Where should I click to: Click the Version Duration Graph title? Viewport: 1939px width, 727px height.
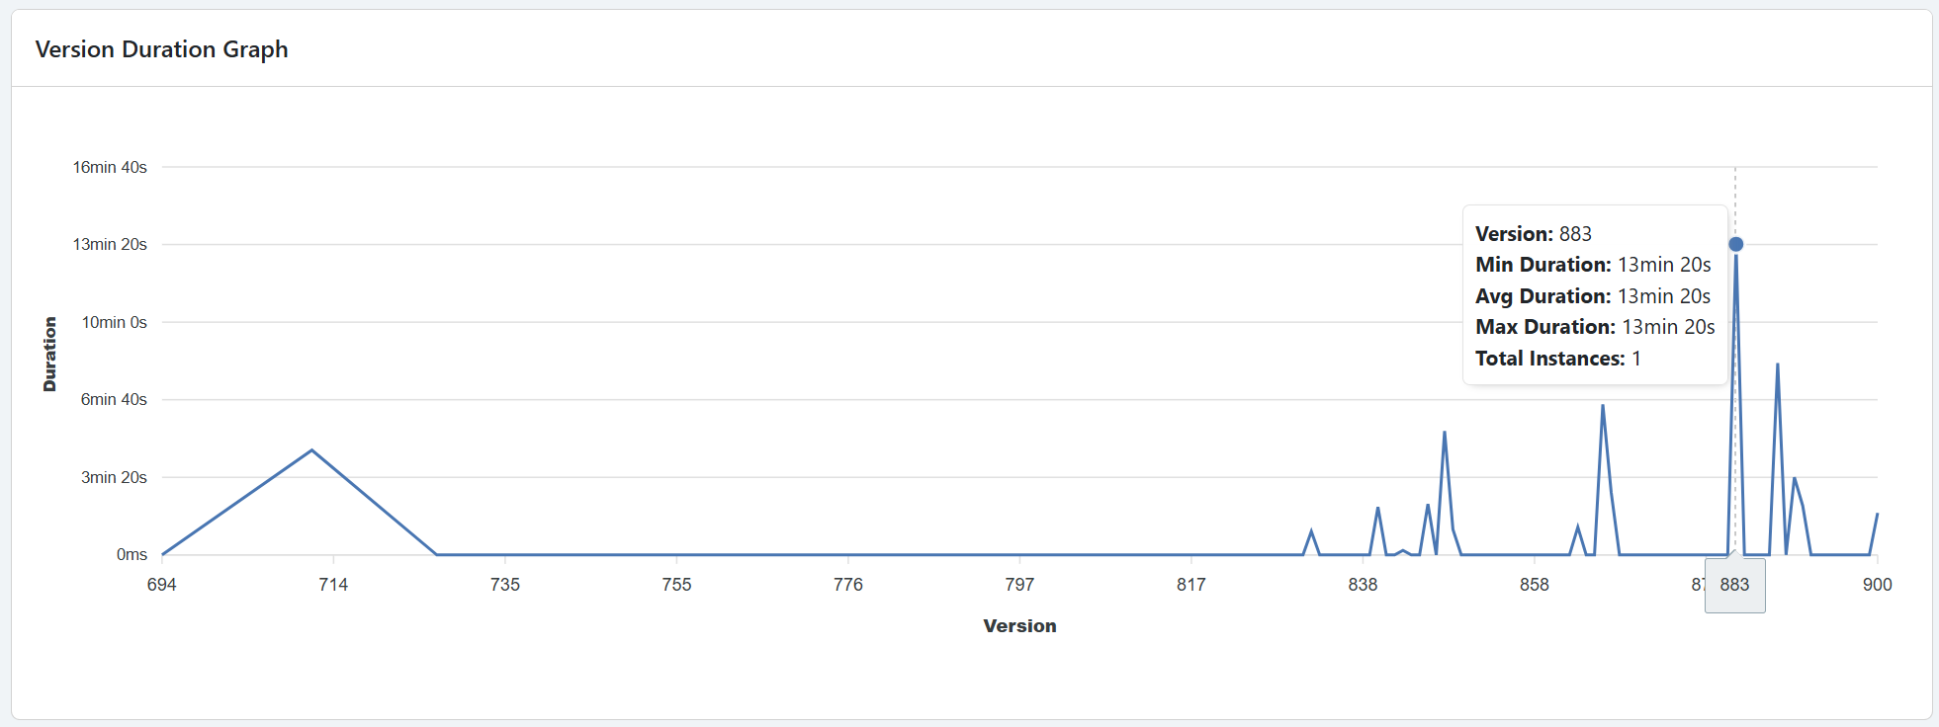click(161, 49)
